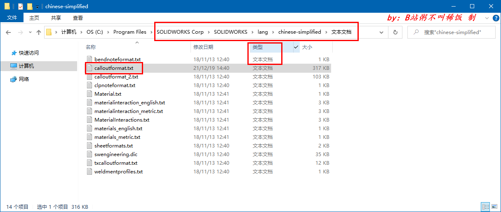This screenshot has width=501, height=212.
Task: Click Program Files breadcrumb segment
Action: pos(130,32)
